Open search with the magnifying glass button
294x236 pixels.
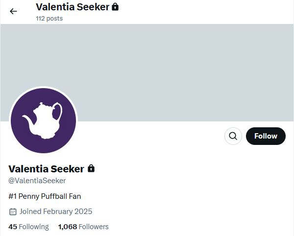click(233, 136)
